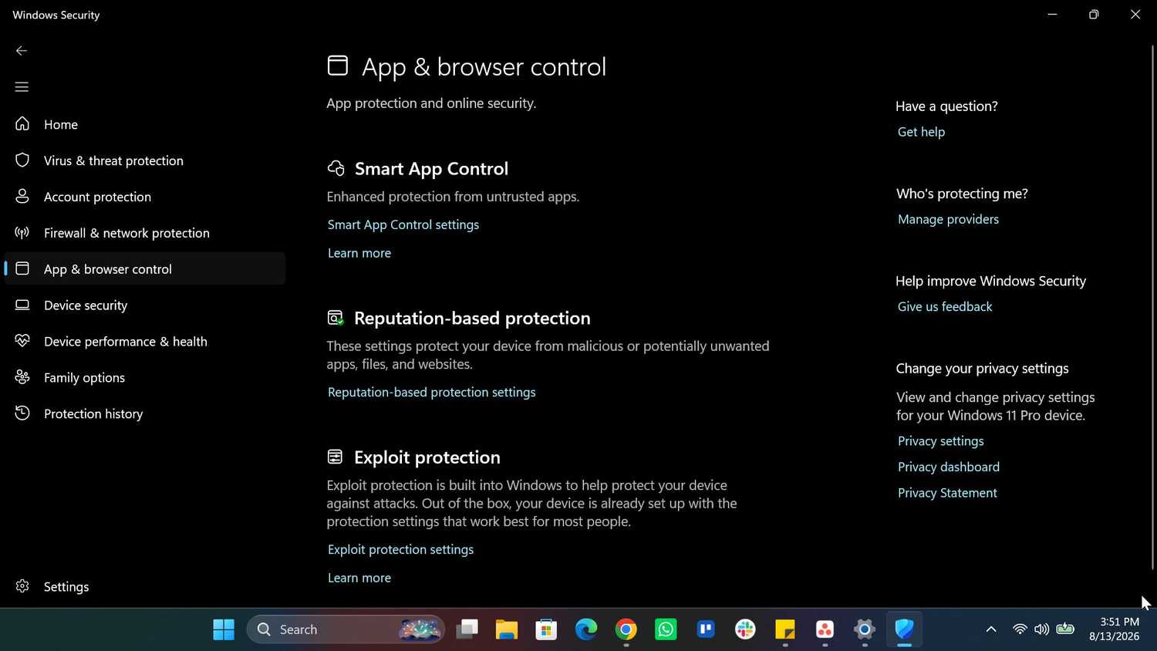Click the Device performance heart icon
The height and width of the screenshot is (651, 1157).
[x=22, y=340]
